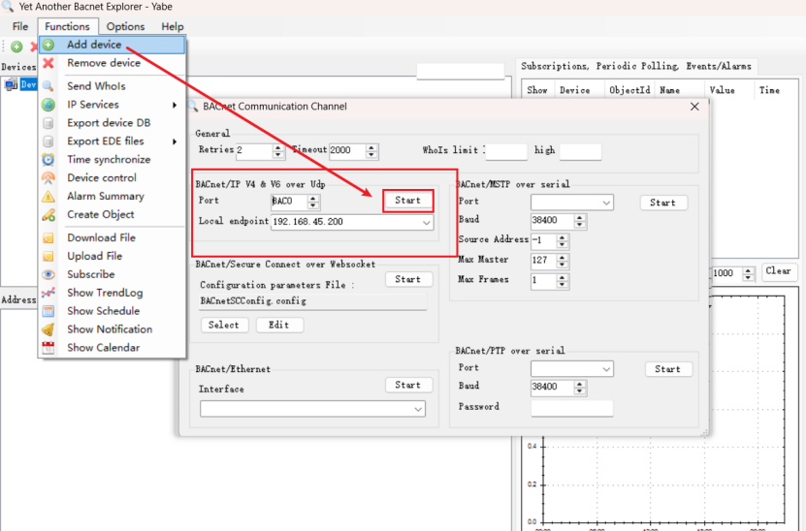Click the WhoIs limit high input field
The height and width of the screenshot is (531, 806).
pyautogui.click(x=580, y=151)
